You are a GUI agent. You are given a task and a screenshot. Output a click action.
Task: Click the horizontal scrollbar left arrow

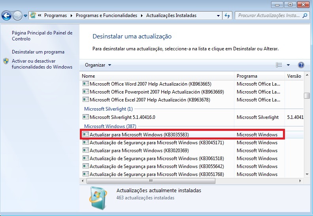pyautogui.click(x=83, y=181)
